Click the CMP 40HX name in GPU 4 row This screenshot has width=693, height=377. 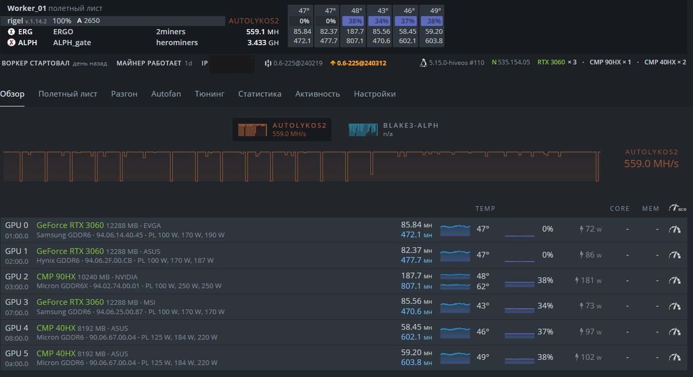56,328
